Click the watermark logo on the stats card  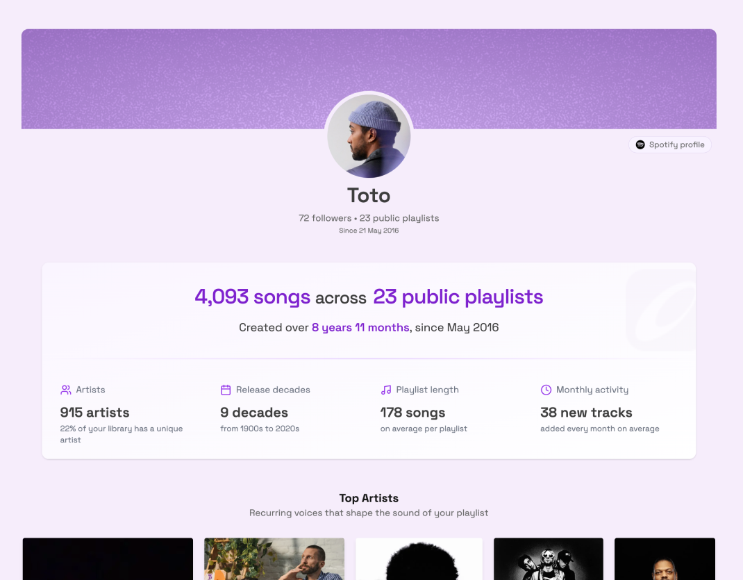click(661, 309)
